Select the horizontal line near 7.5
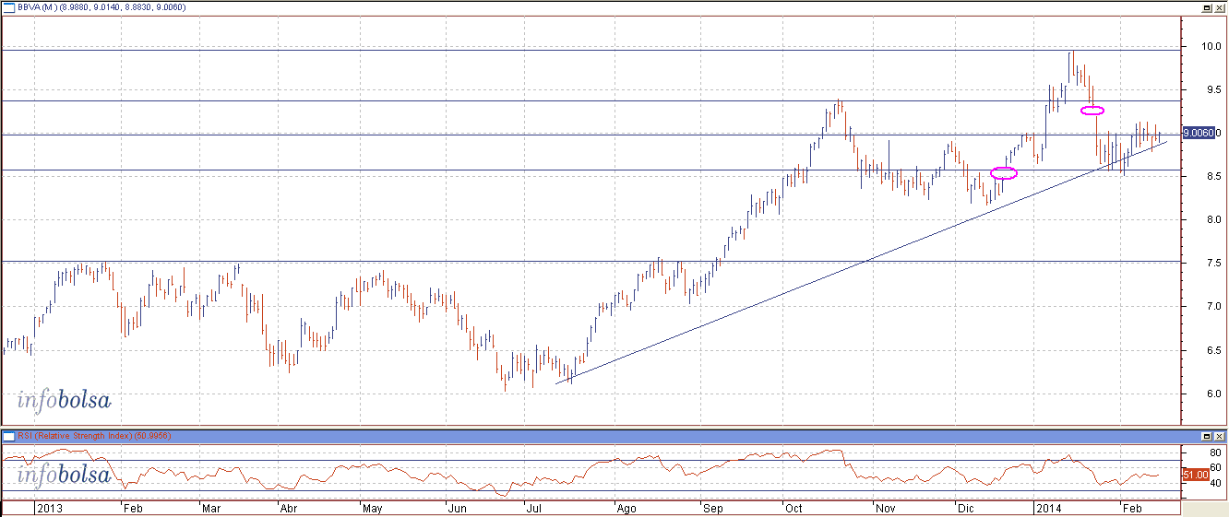The width and height of the screenshot is (1229, 517). pos(591,261)
